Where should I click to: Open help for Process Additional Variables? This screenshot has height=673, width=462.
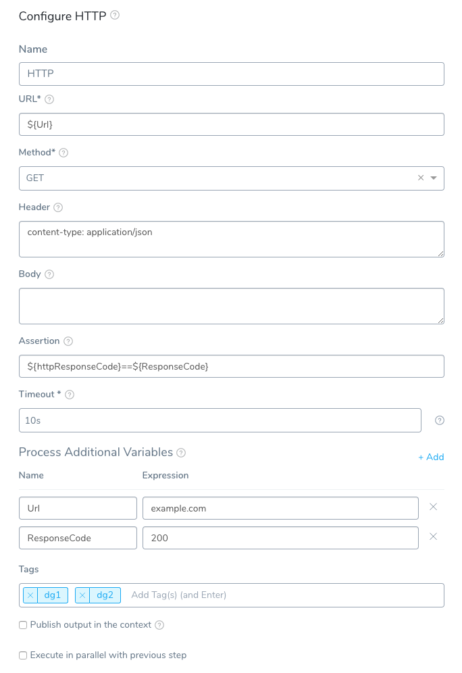point(181,453)
